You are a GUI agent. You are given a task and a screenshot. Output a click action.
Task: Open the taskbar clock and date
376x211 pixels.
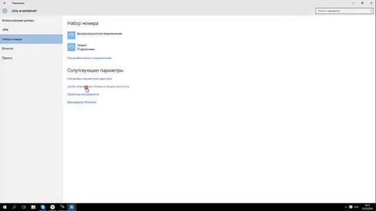point(367,207)
